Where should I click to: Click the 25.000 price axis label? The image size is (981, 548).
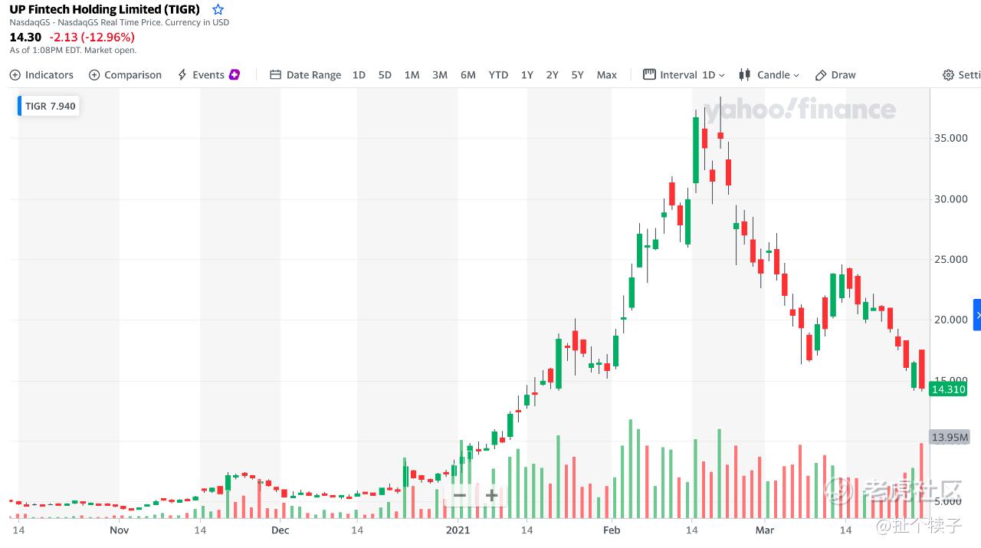click(950, 260)
